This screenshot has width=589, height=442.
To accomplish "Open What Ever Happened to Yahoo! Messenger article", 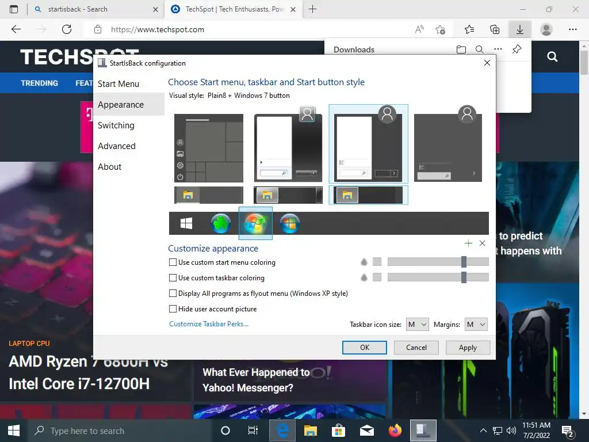I will point(256,380).
